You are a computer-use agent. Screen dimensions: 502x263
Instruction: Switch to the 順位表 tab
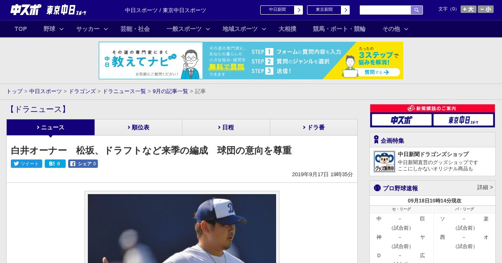(138, 127)
